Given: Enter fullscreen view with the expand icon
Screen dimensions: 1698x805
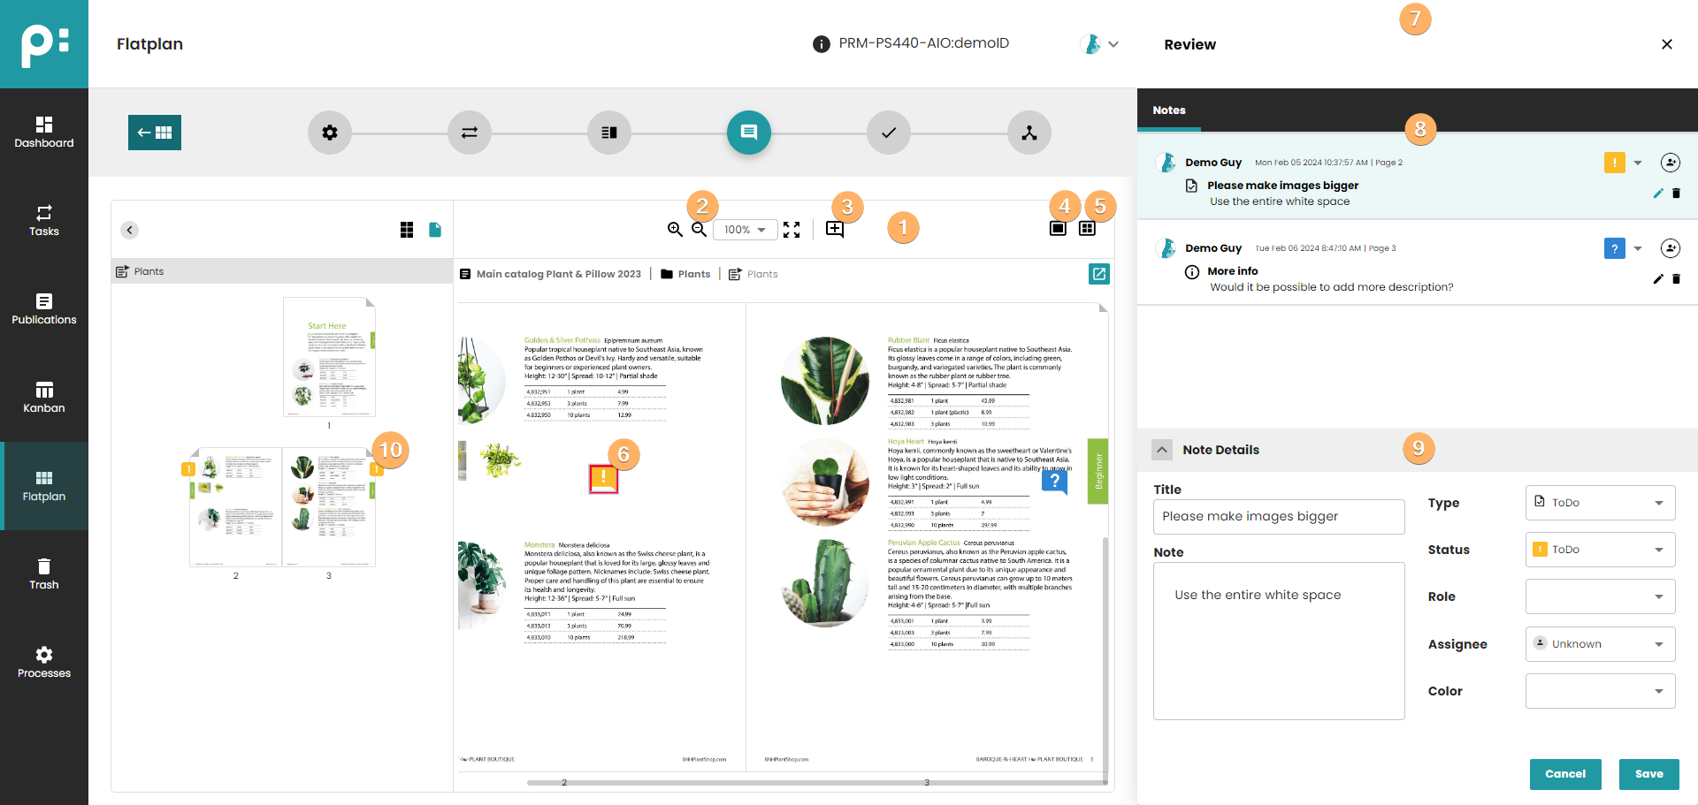Looking at the screenshot, I should click(x=792, y=230).
